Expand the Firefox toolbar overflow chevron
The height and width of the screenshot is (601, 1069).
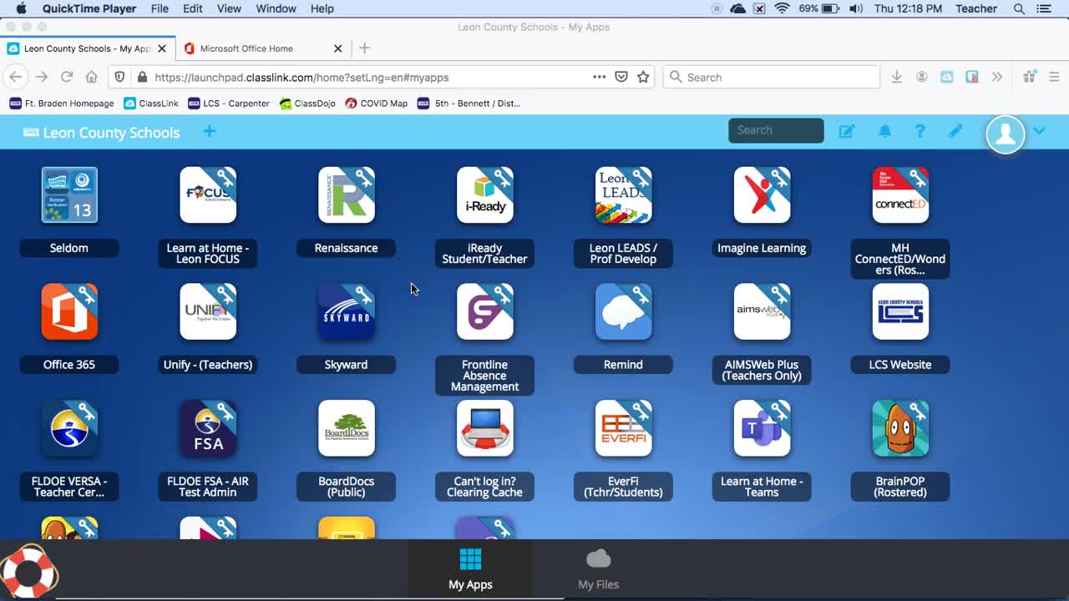[996, 77]
